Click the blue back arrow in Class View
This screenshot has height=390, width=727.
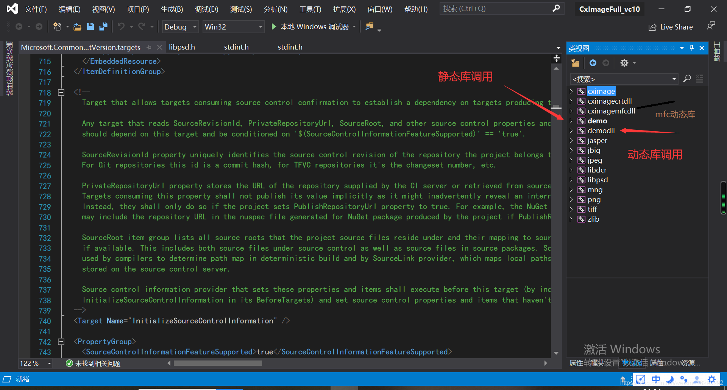593,63
